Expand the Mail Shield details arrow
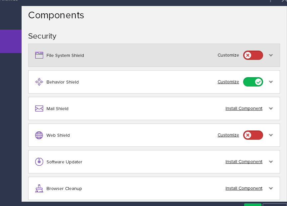This screenshot has width=287, height=206. tap(271, 108)
